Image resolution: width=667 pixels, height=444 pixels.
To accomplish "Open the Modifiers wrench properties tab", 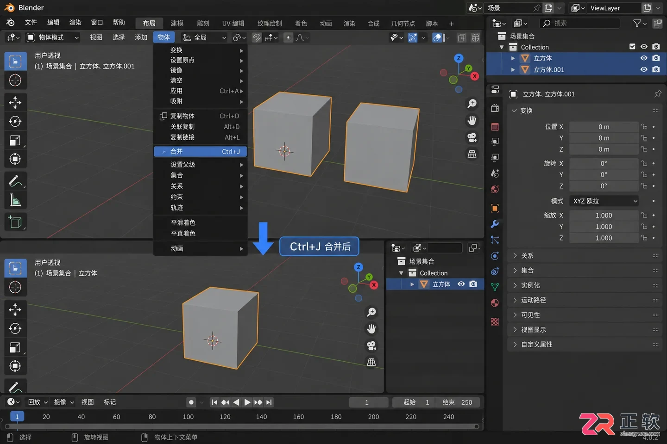I will pyautogui.click(x=495, y=224).
